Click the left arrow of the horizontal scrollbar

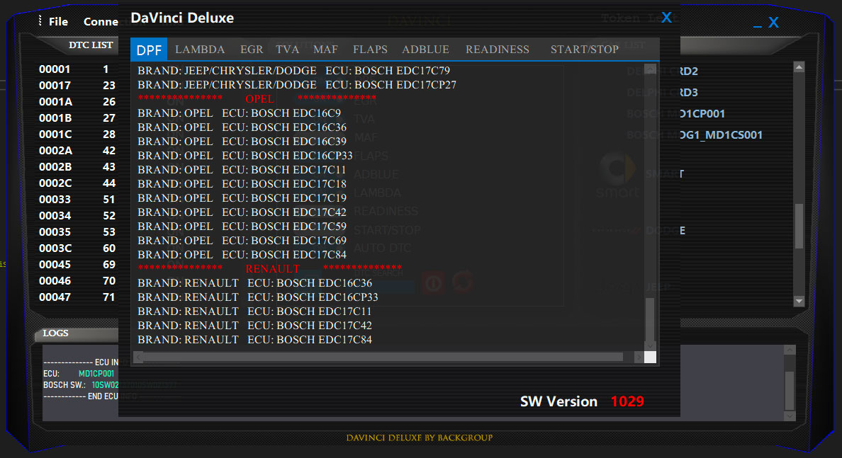point(138,357)
